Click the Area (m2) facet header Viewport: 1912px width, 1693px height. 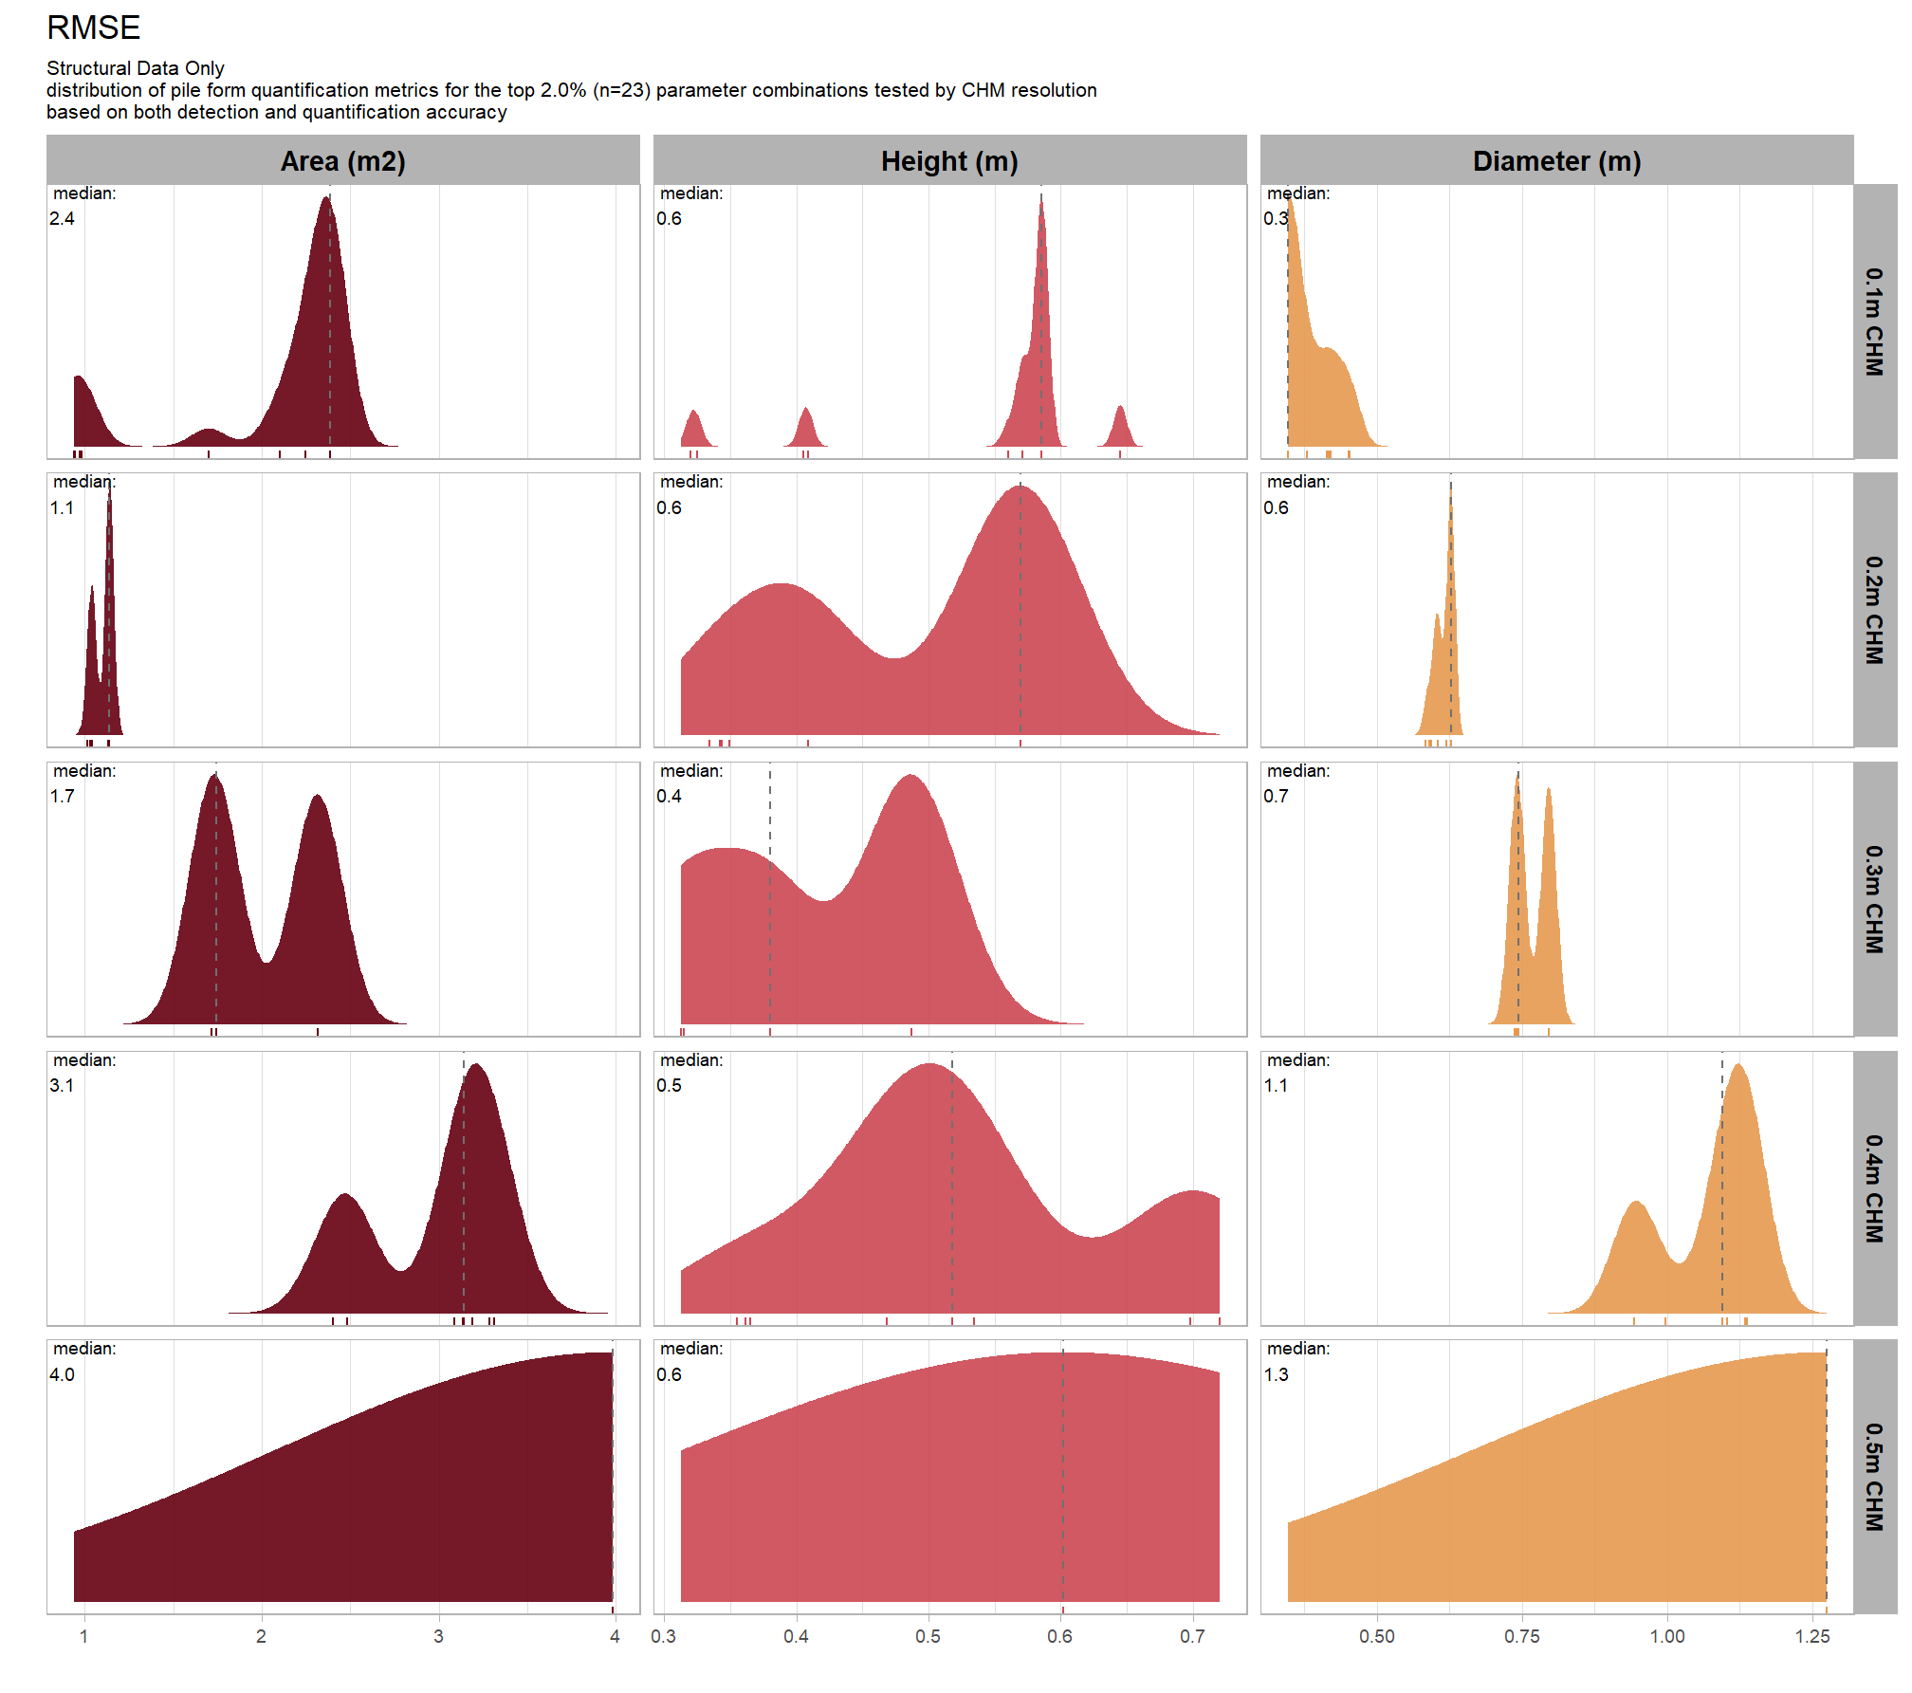click(342, 161)
